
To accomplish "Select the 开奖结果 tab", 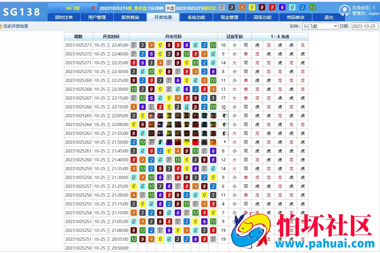I will coord(163,18).
